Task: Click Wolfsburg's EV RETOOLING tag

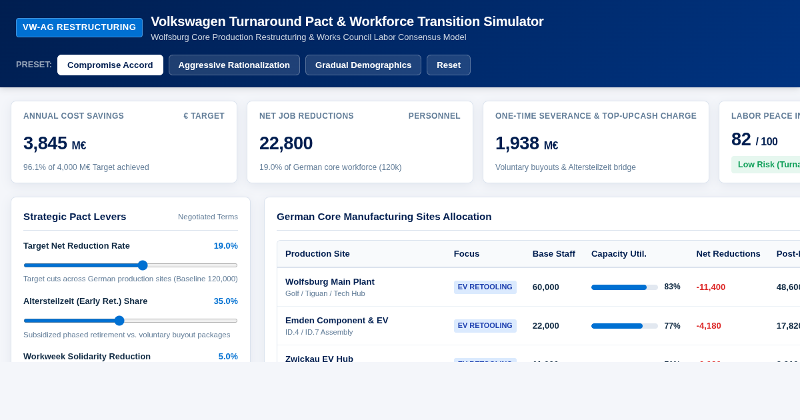Action: tap(485, 287)
